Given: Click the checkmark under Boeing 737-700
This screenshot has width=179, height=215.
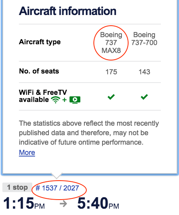Looking at the screenshot, I should coord(144,97).
